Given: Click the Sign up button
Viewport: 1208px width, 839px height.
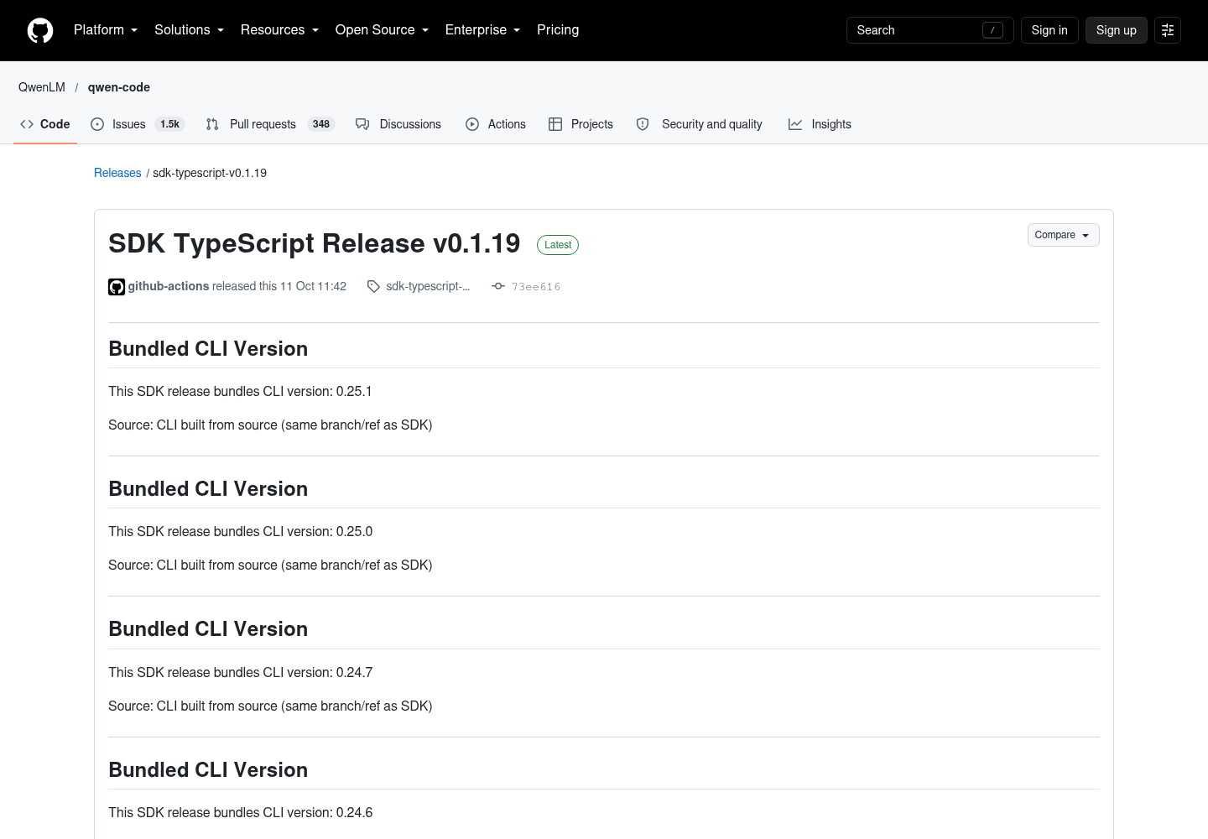Looking at the screenshot, I should coord(1116,30).
